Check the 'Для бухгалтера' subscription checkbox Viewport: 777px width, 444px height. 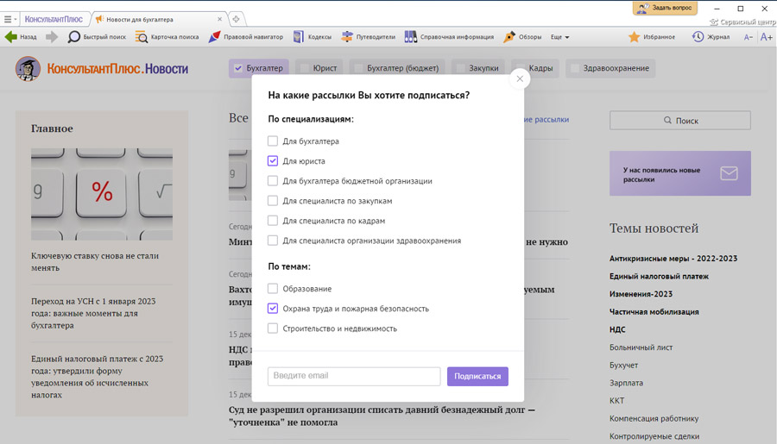pyautogui.click(x=273, y=141)
